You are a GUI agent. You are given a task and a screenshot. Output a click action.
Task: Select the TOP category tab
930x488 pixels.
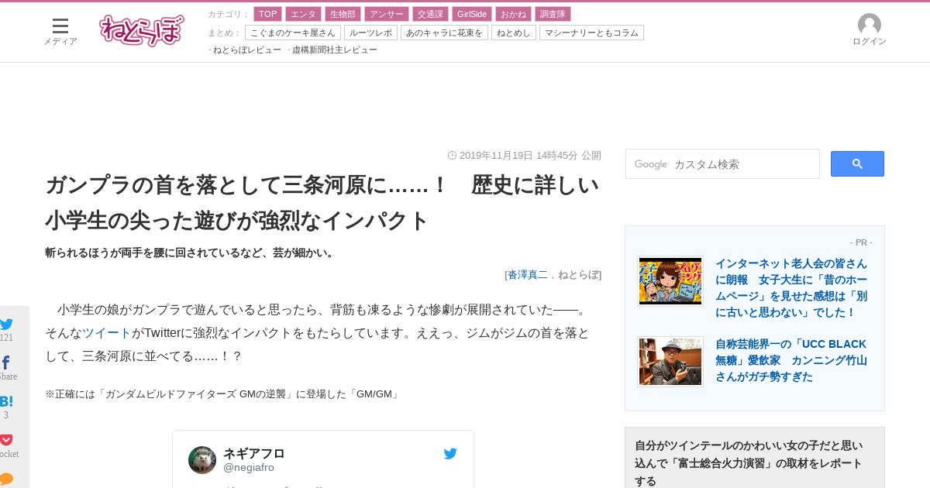point(267,14)
